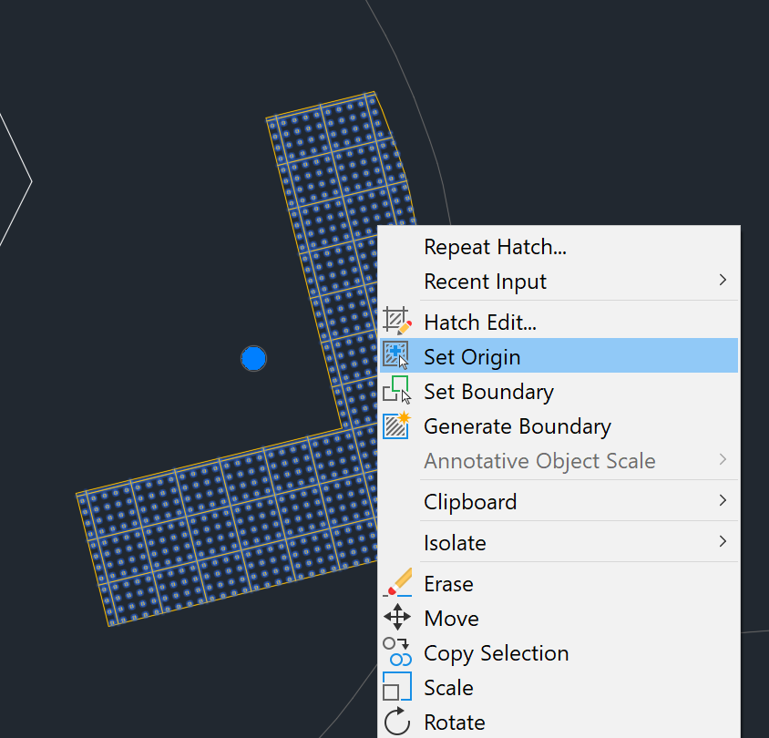Select Set Boundary menu entry
Image resolution: width=769 pixels, height=738 pixels.
click(559, 391)
